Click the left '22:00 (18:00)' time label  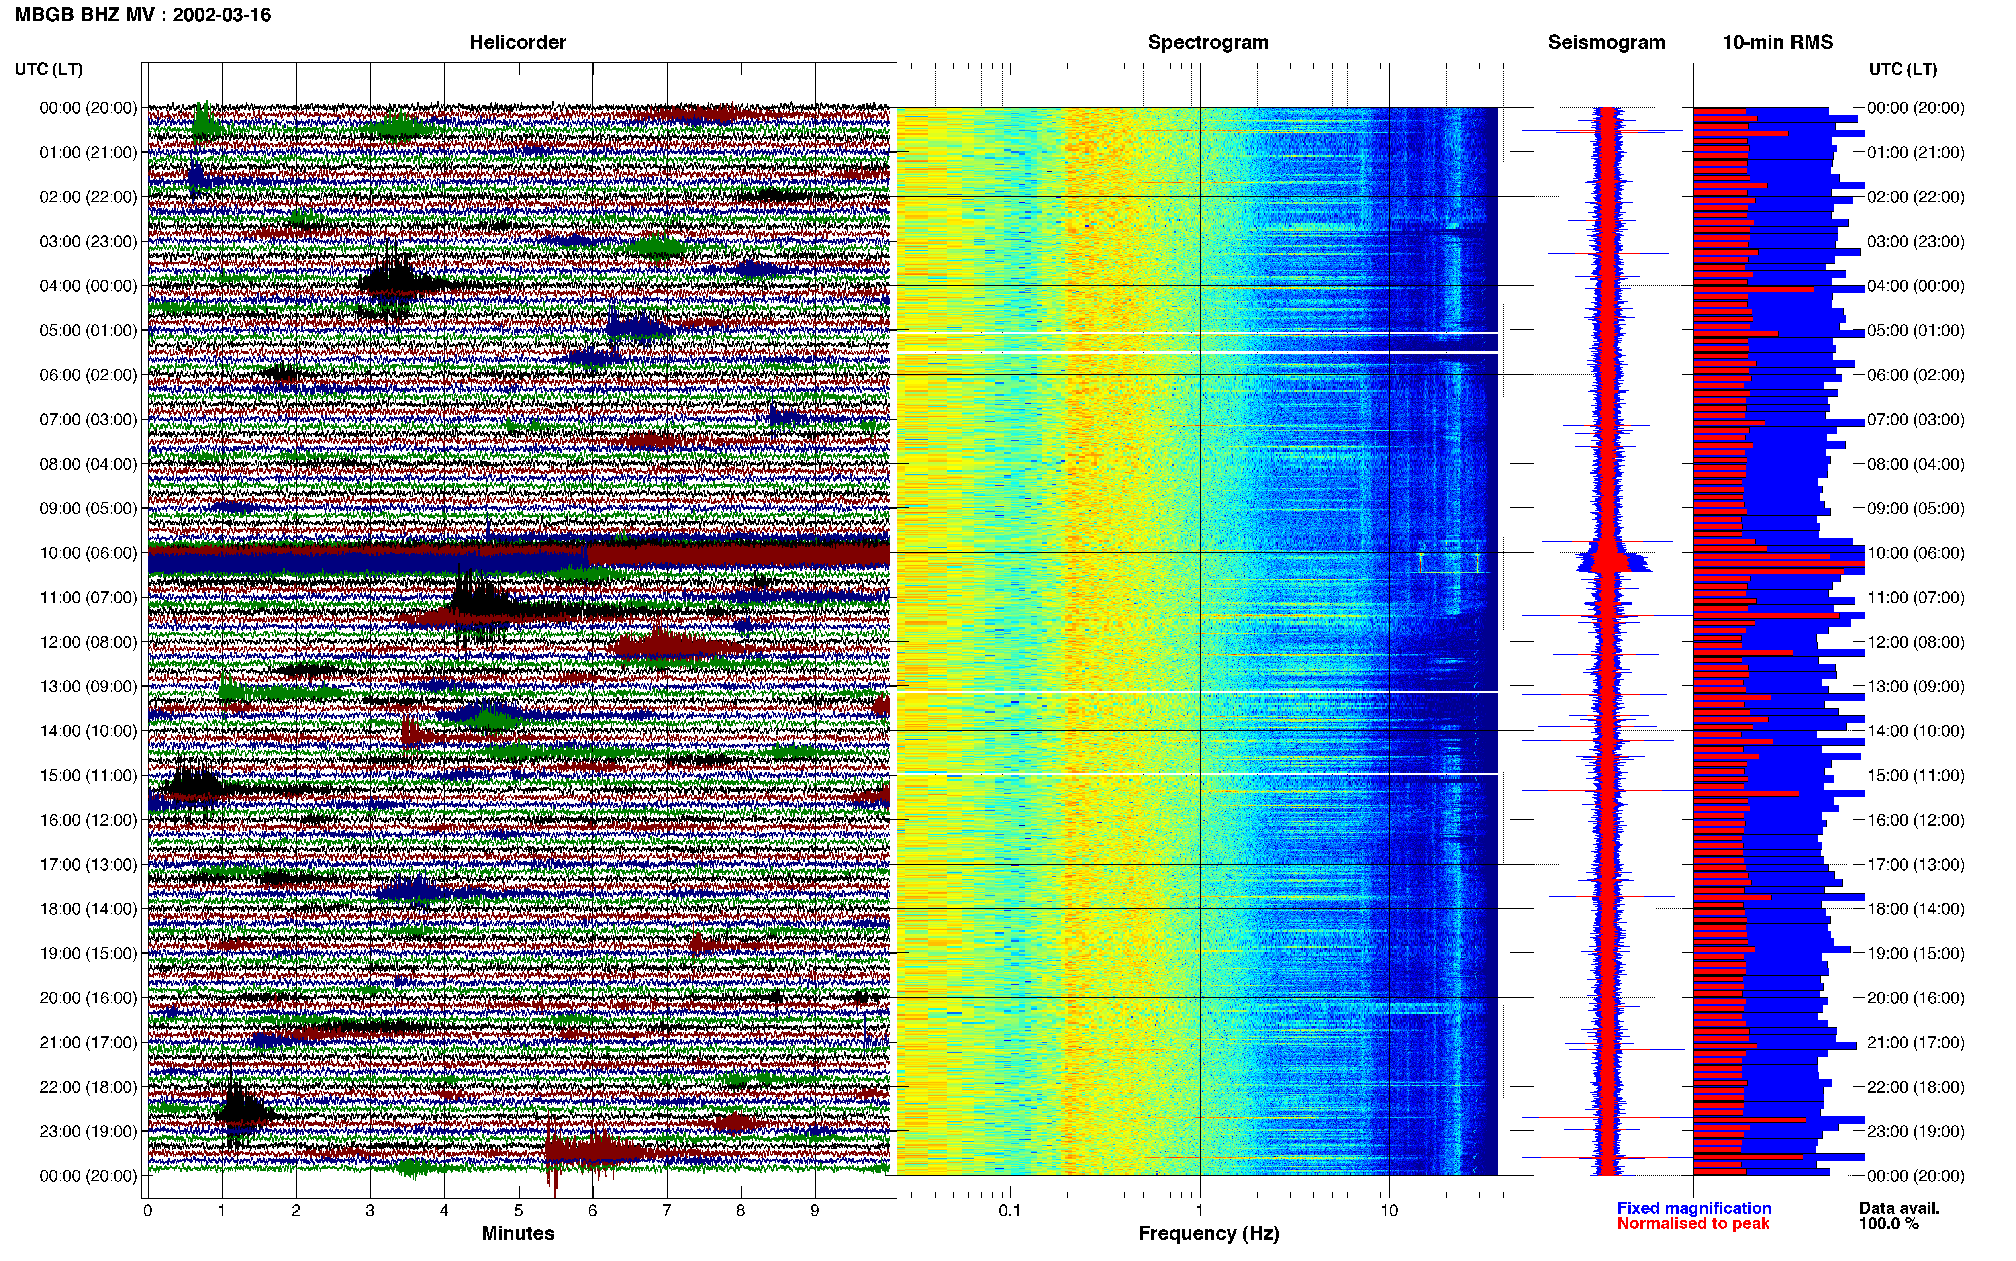pos(88,1087)
